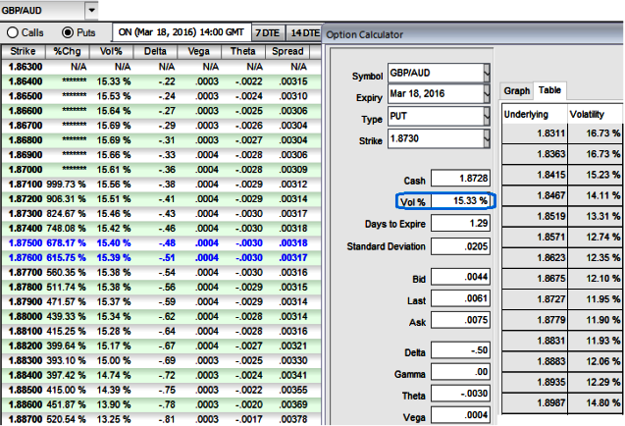Select the Calls radio button
The height and width of the screenshot is (426, 625).
[14, 32]
